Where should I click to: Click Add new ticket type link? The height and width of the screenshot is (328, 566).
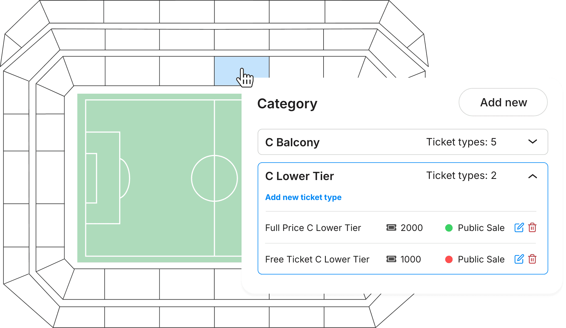[303, 197]
